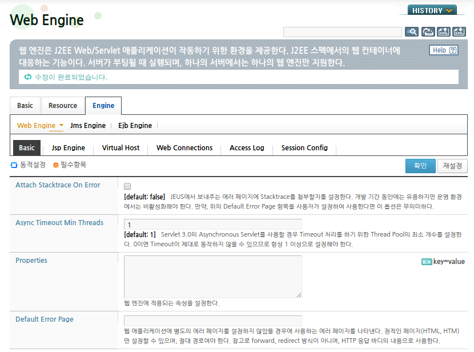Click the Properties textarea resize grip

coord(299,295)
